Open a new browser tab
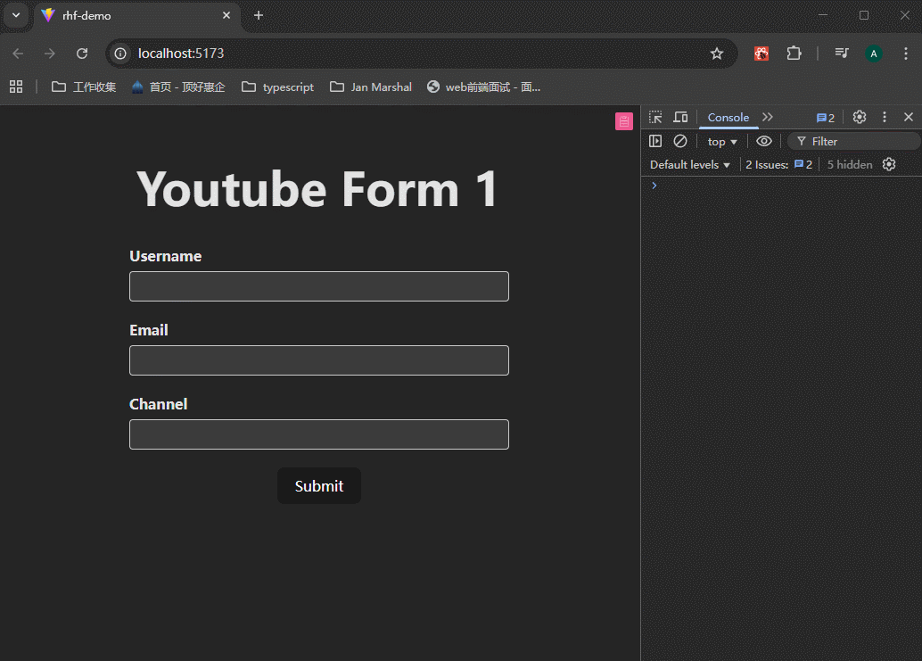Screen dimensions: 922x661 259,15
